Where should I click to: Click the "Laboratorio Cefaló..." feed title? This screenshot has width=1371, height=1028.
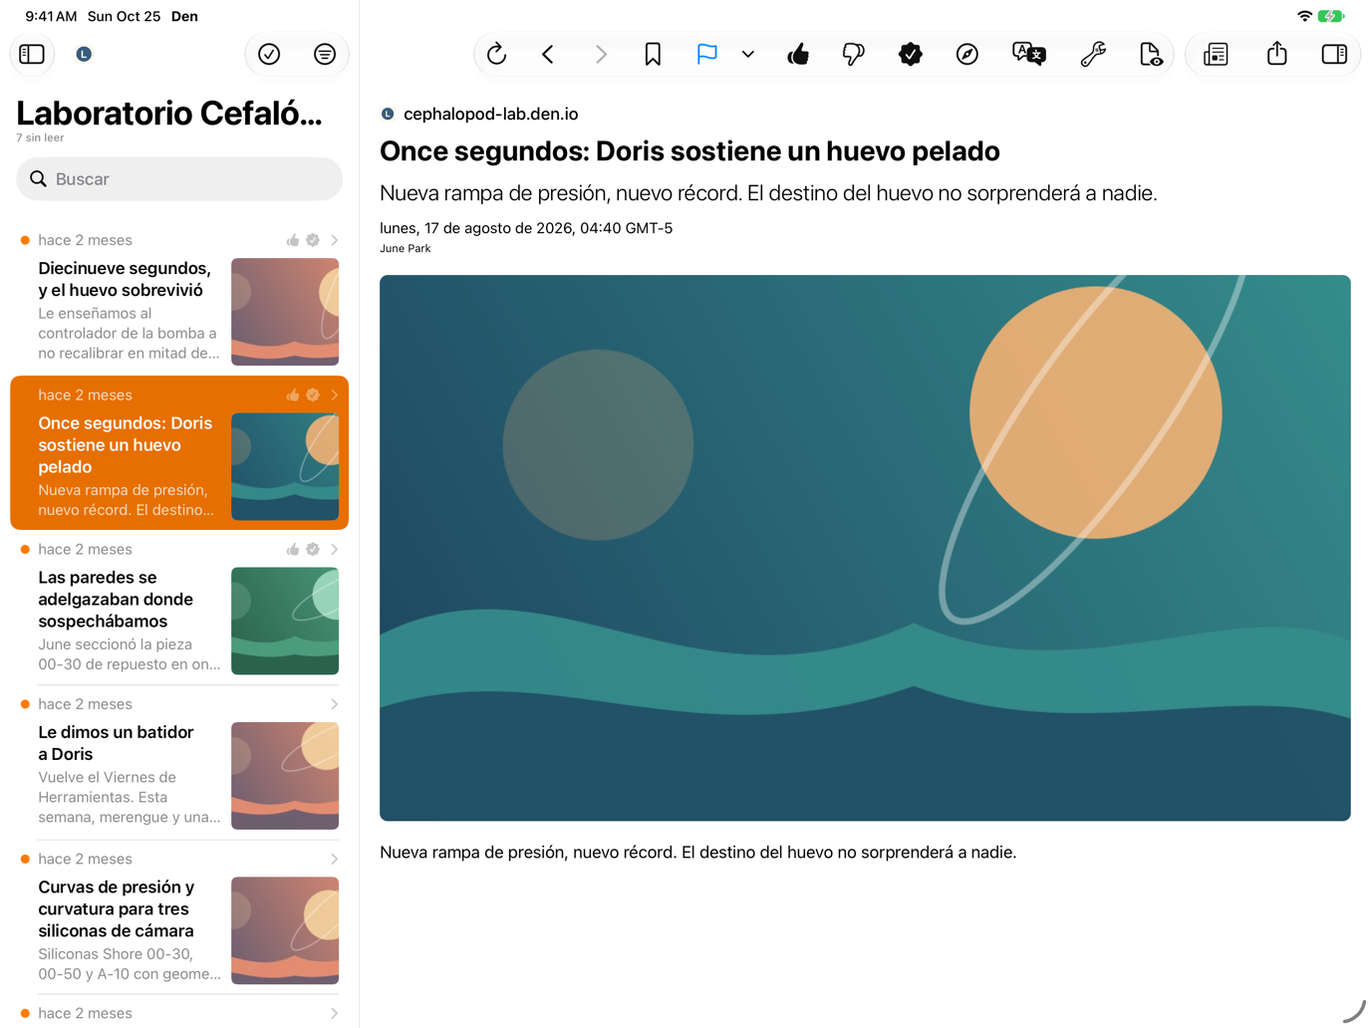tap(169, 114)
